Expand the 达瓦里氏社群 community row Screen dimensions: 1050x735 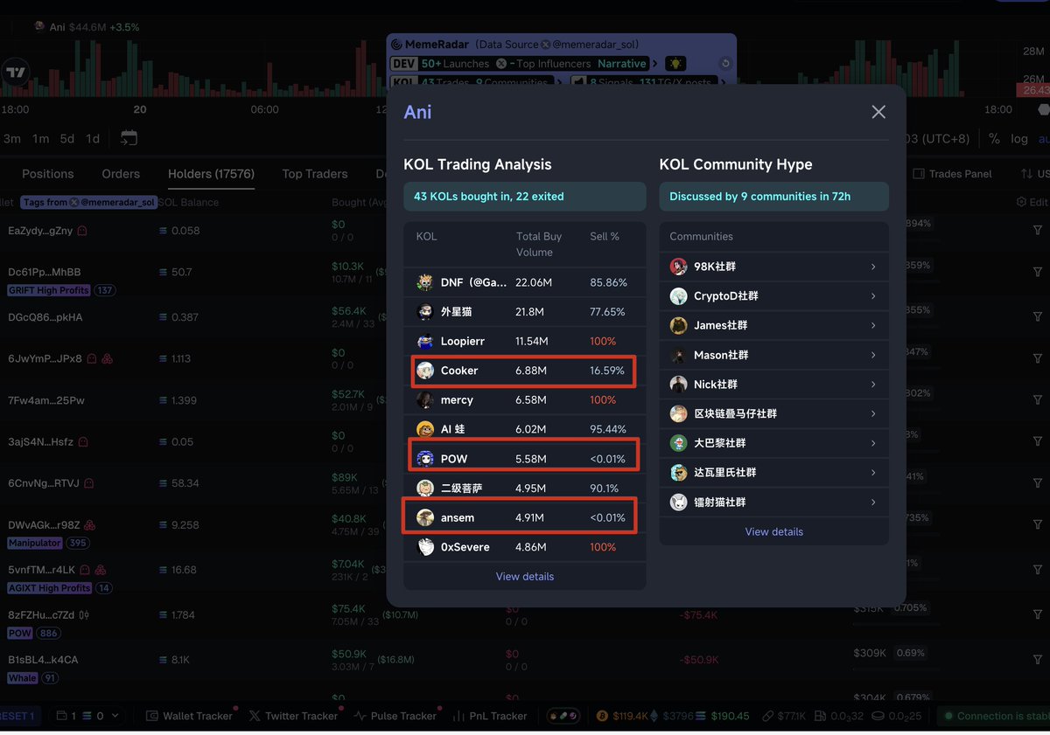(873, 472)
